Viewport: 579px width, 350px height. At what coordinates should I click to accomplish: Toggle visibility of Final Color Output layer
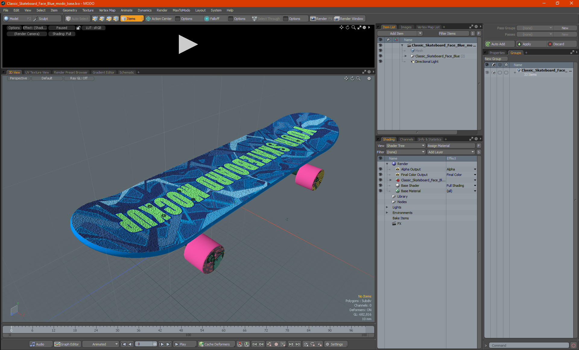pos(380,175)
